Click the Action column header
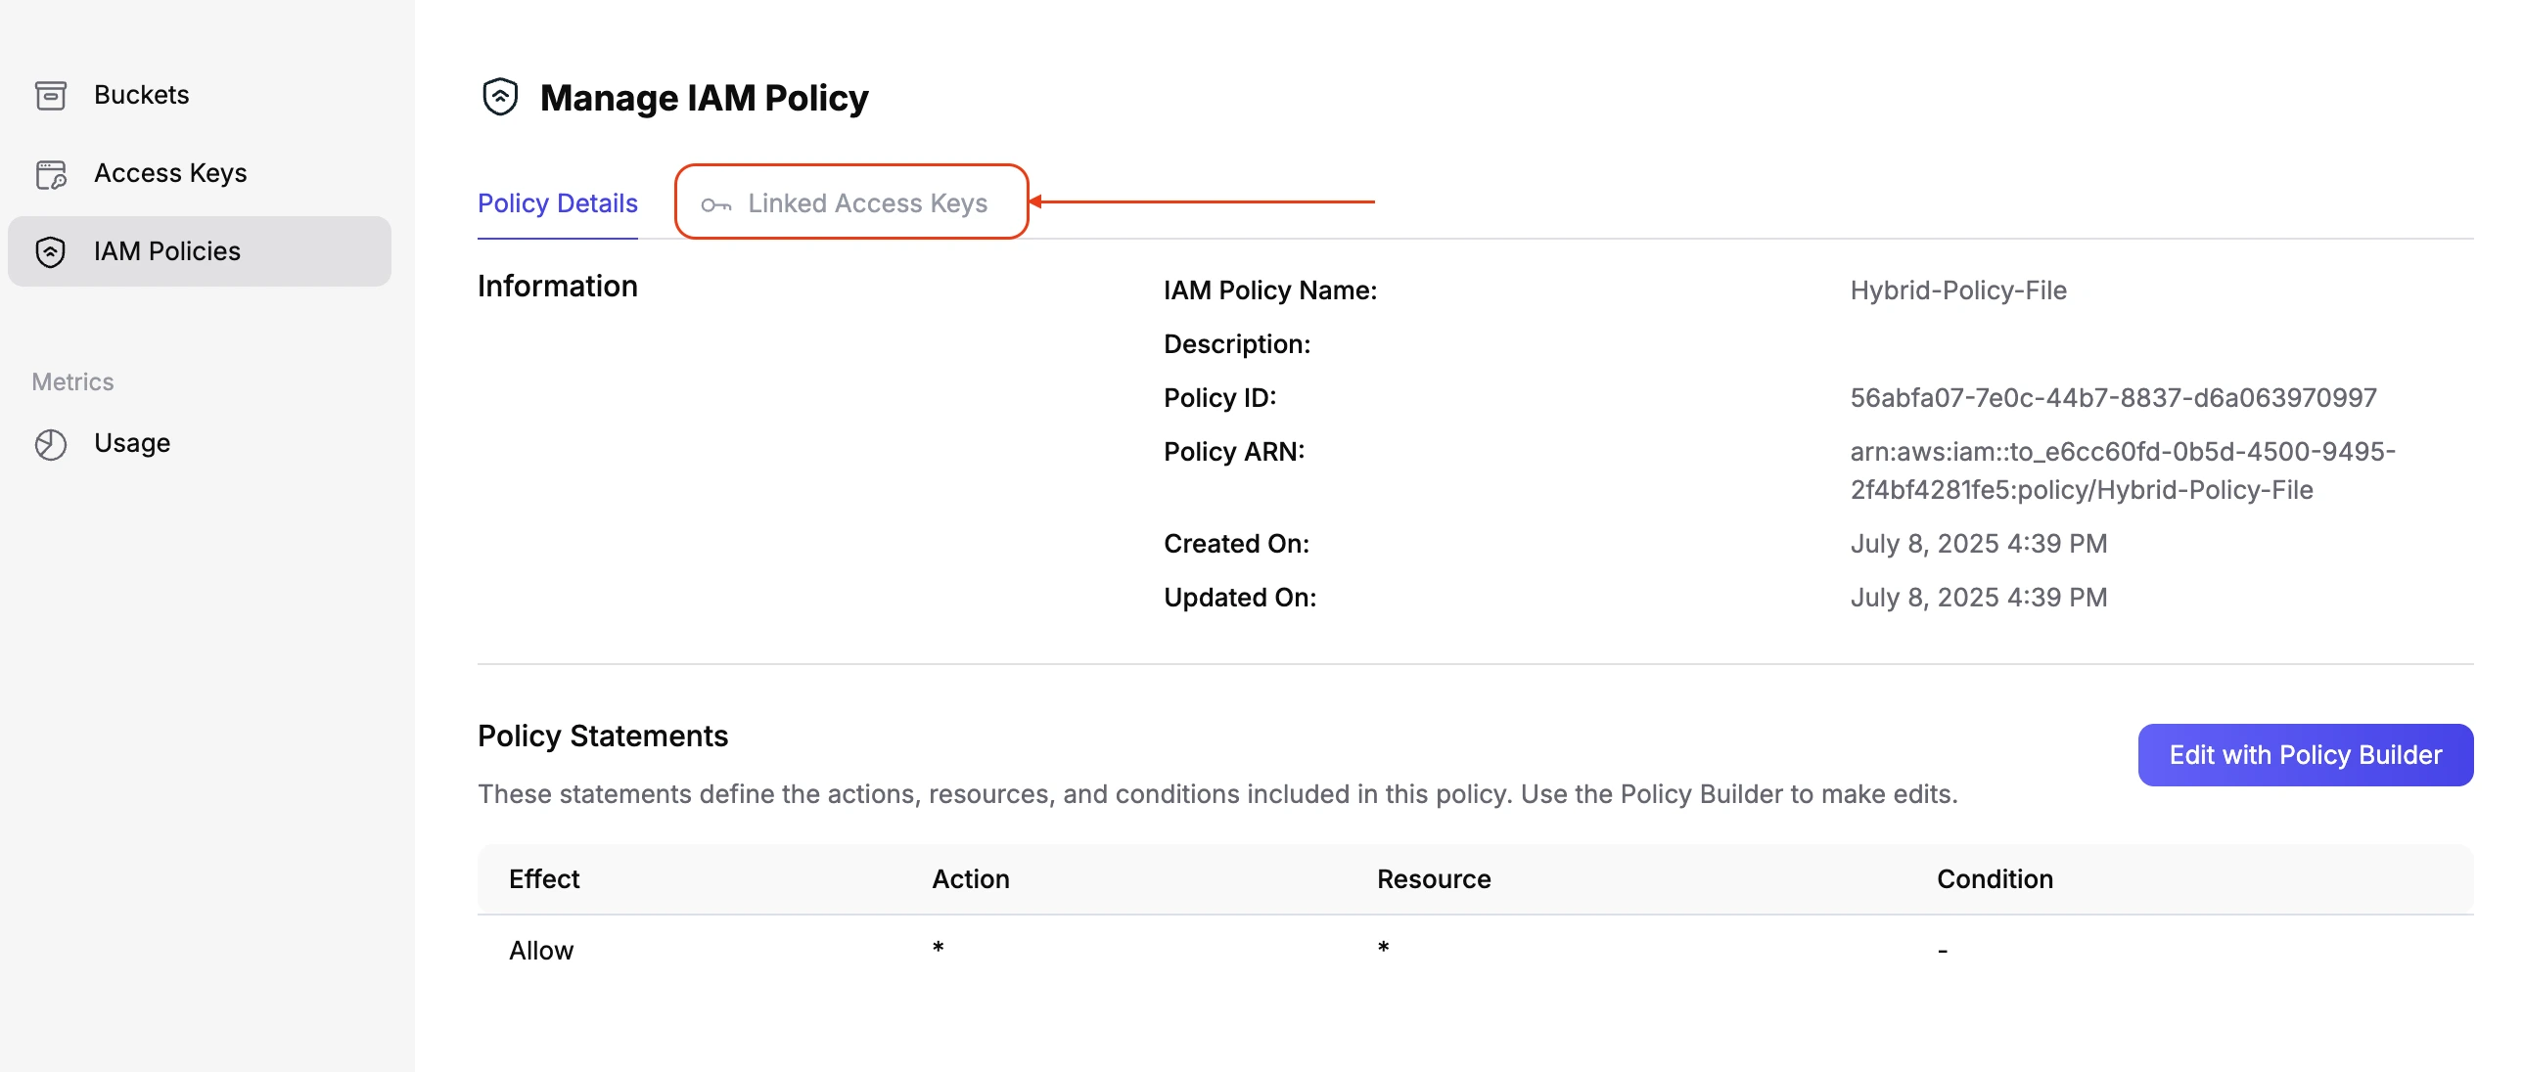The image size is (2523, 1072). tap(970, 878)
